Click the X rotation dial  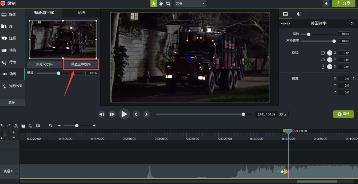tap(330, 67)
